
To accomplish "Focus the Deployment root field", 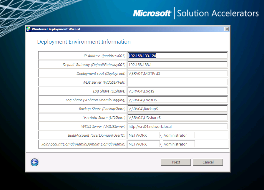I will [177, 73].
